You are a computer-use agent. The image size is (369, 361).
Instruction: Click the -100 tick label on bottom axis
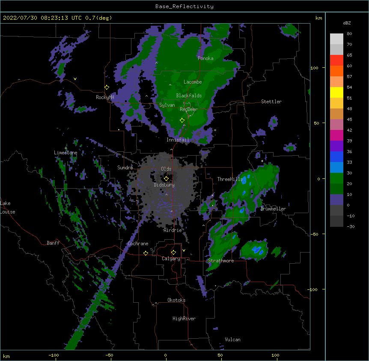(54, 355)
